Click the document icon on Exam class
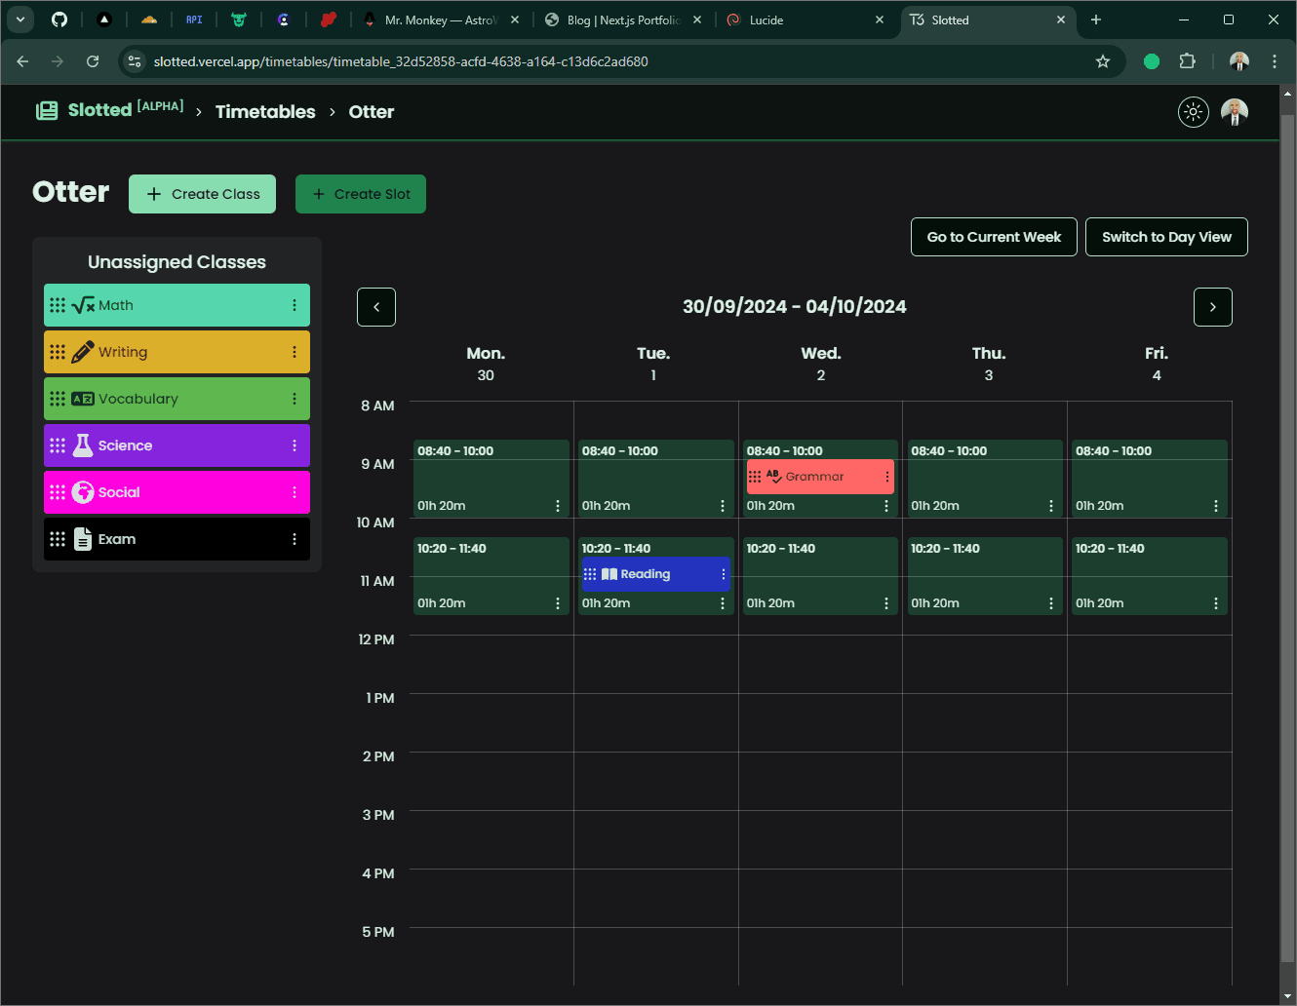Image resolution: width=1297 pixels, height=1006 pixels. click(83, 539)
